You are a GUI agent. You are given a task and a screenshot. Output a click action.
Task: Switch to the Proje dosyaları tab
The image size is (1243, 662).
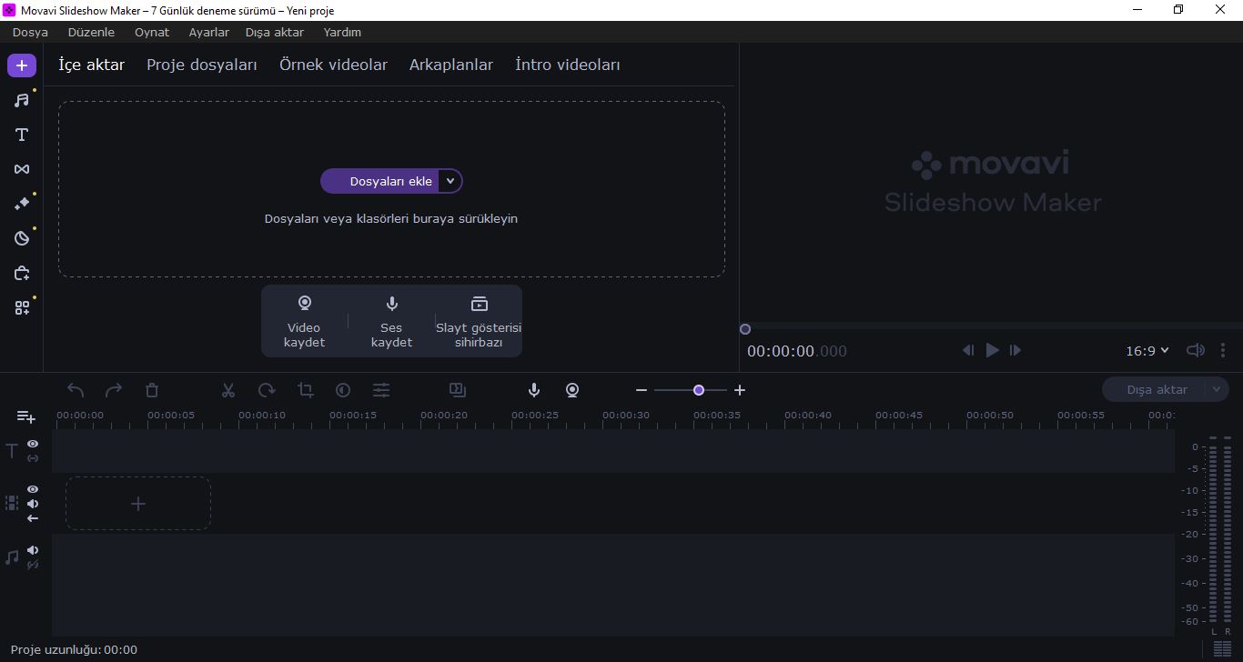click(202, 65)
